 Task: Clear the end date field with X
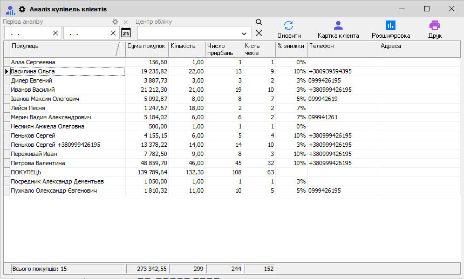pos(113,33)
